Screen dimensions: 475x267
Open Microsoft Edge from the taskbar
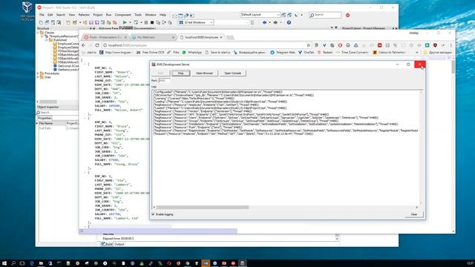(31, 263)
